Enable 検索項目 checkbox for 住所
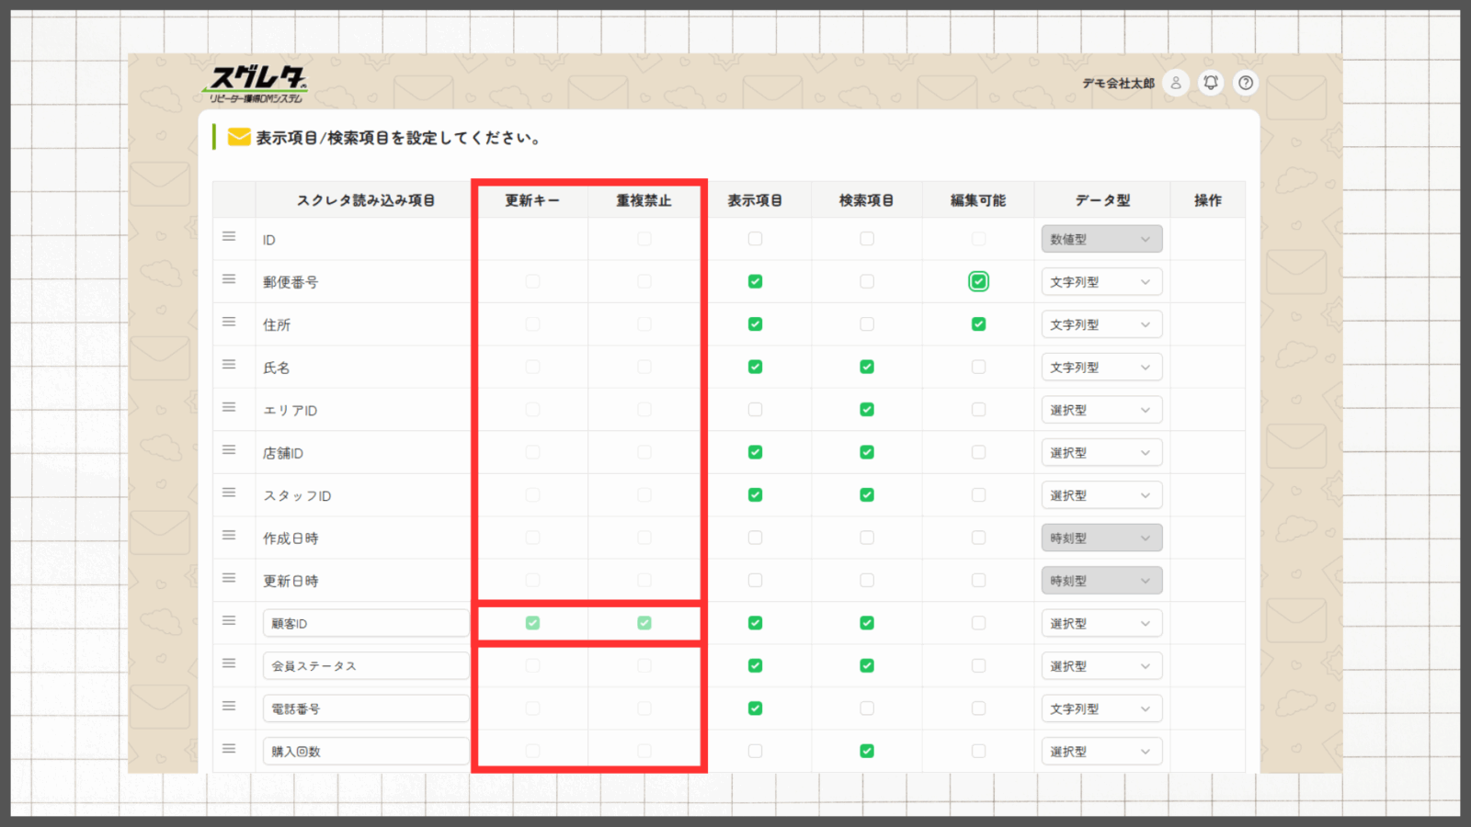This screenshot has height=827, width=1471. [867, 324]
